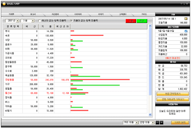Go to the 다이어리 tab
Image resolution: width=191 pixels, height=128 pixels.
click(x=78, y=14)
